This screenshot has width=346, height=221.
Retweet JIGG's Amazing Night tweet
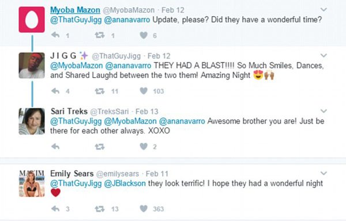[100, 91]
